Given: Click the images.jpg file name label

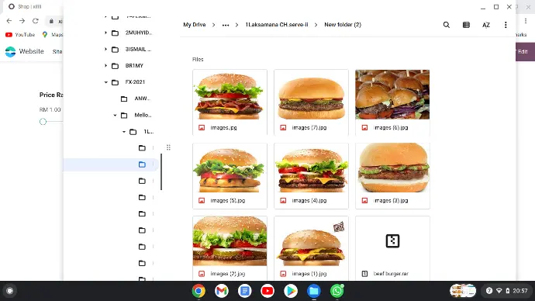Looking at the screenshot, I should [x=223, y=128].
